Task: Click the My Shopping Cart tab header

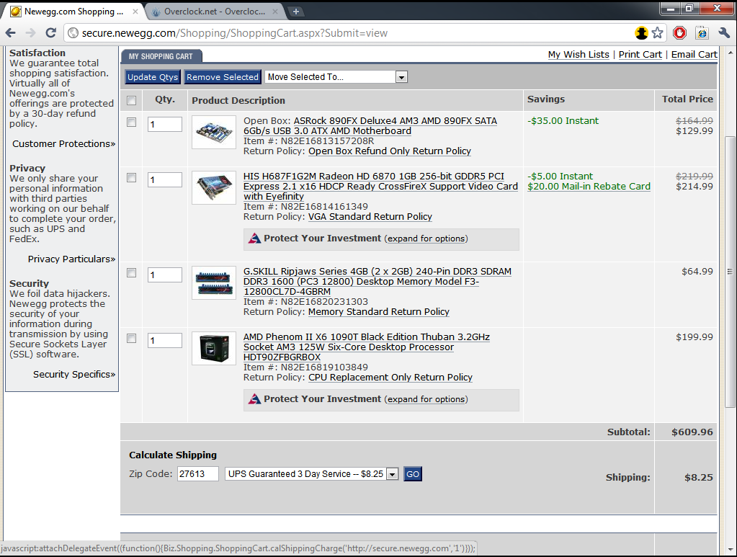Action: tap(161, 56)
